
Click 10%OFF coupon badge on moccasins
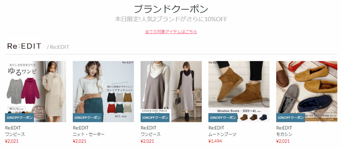coord(291,118)
